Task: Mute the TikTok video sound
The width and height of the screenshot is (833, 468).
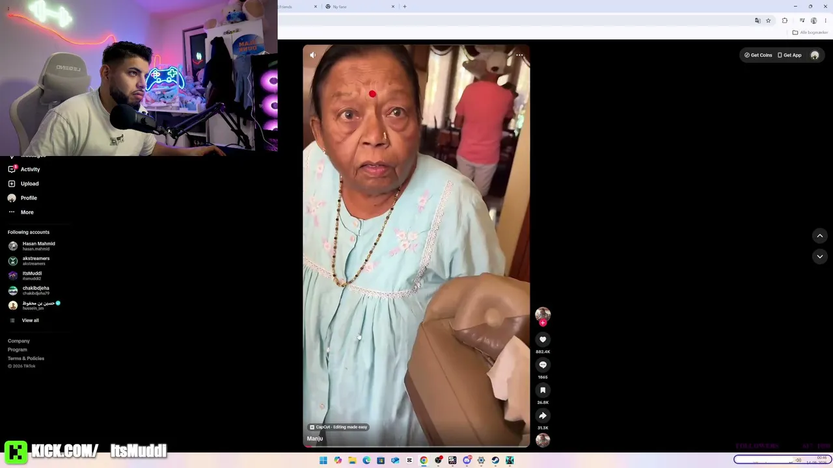Action: pos(312,55)
